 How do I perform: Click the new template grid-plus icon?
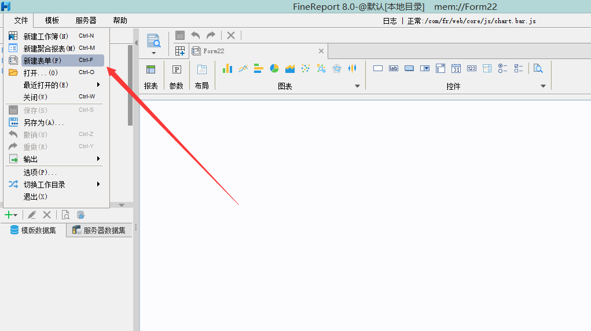(x=180, y=51)
